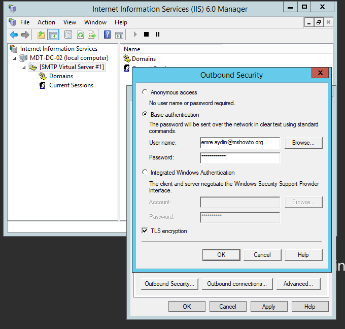Click the Name column header
The height and width of the screenshot is (329, 345).
click(171, 49)
